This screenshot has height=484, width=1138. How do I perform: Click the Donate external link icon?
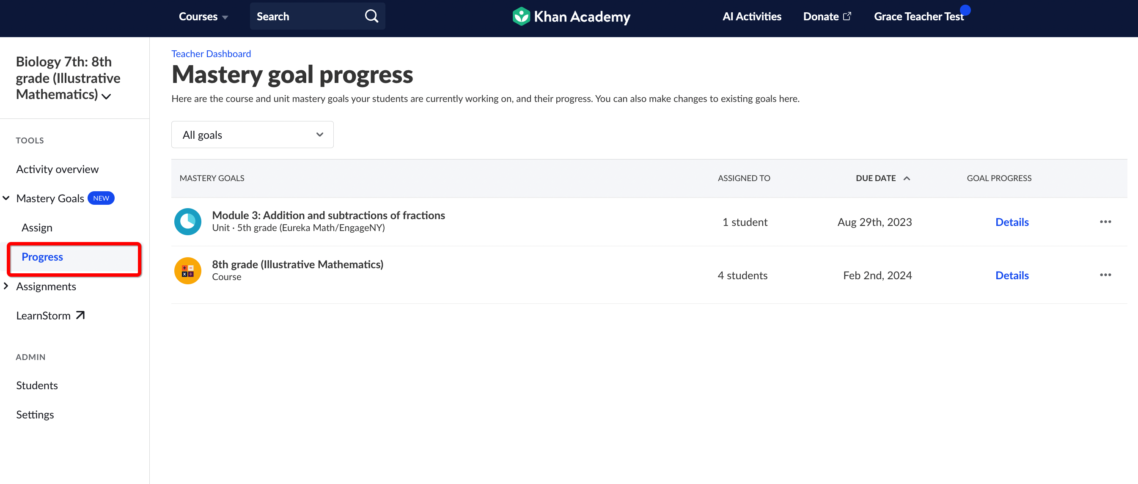848,16
